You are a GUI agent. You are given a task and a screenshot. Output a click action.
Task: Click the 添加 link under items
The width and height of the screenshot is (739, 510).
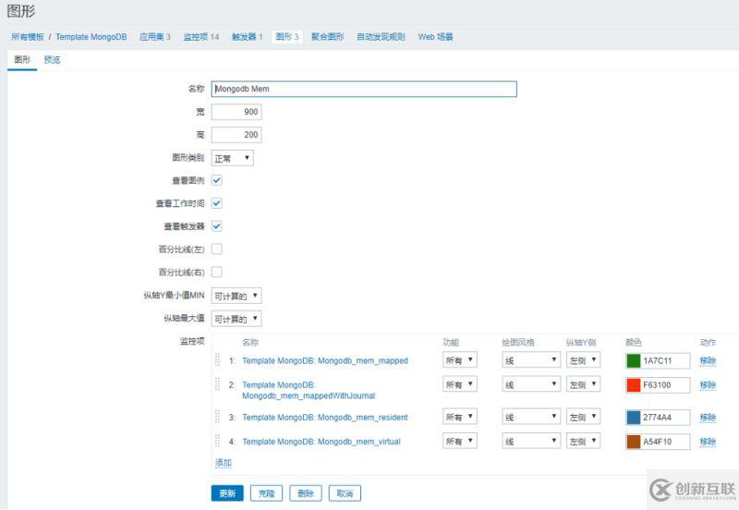223,462
